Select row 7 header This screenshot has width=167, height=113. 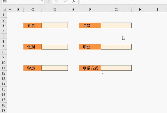[x=3, y=47]
